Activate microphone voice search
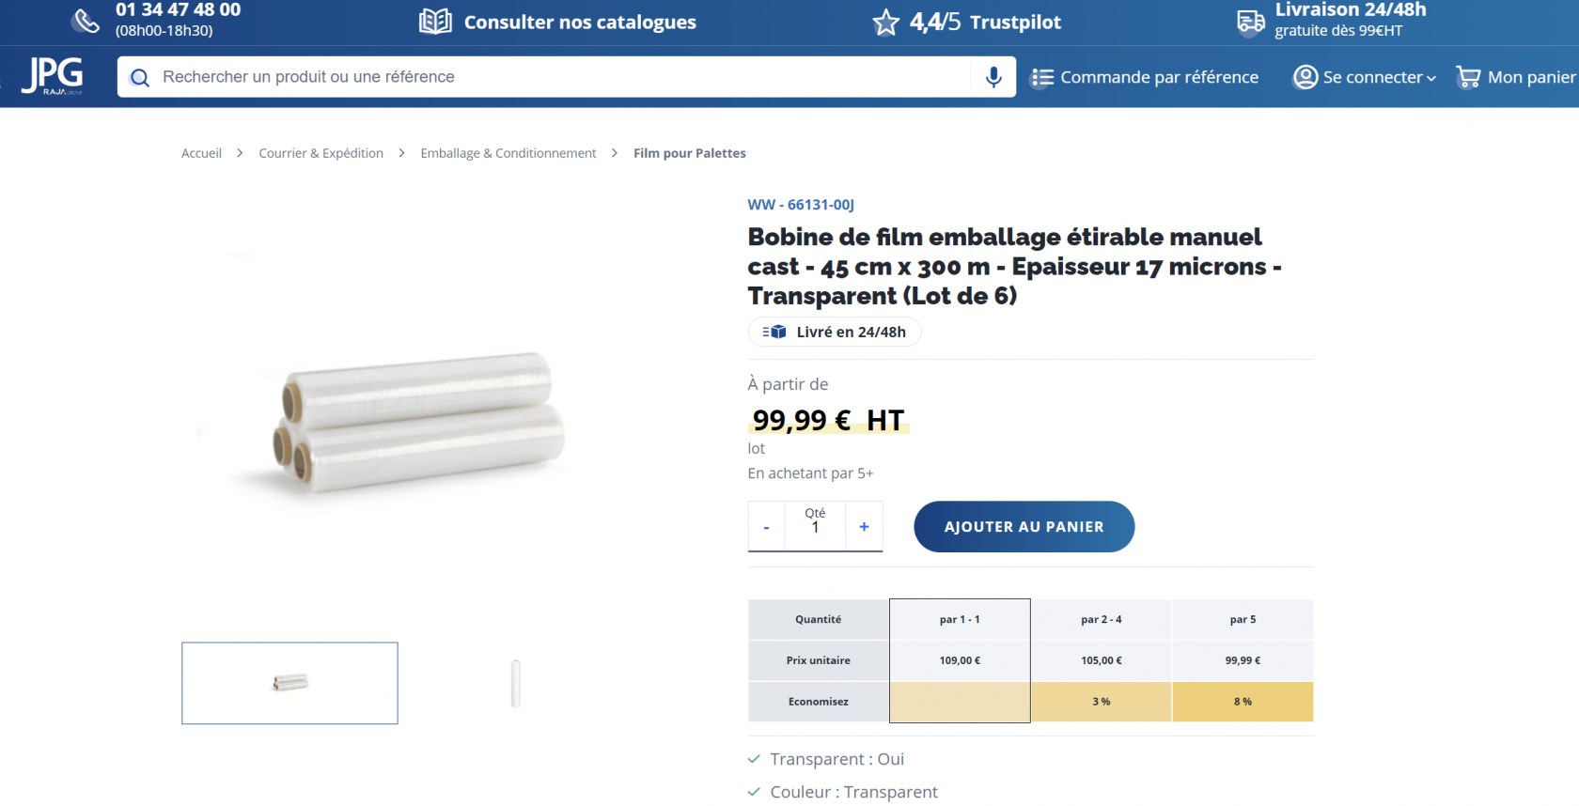Screen dimensions: 1579x806 coord(993,77)
